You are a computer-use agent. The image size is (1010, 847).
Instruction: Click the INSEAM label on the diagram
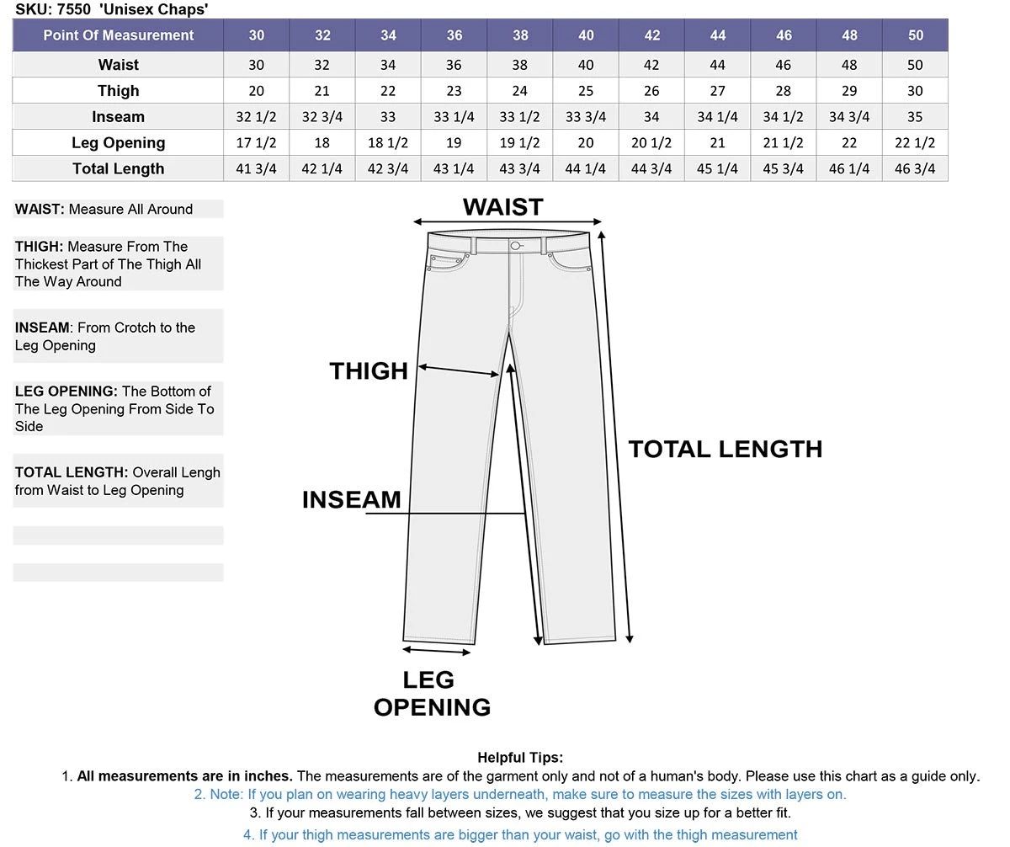pos(351,499)
